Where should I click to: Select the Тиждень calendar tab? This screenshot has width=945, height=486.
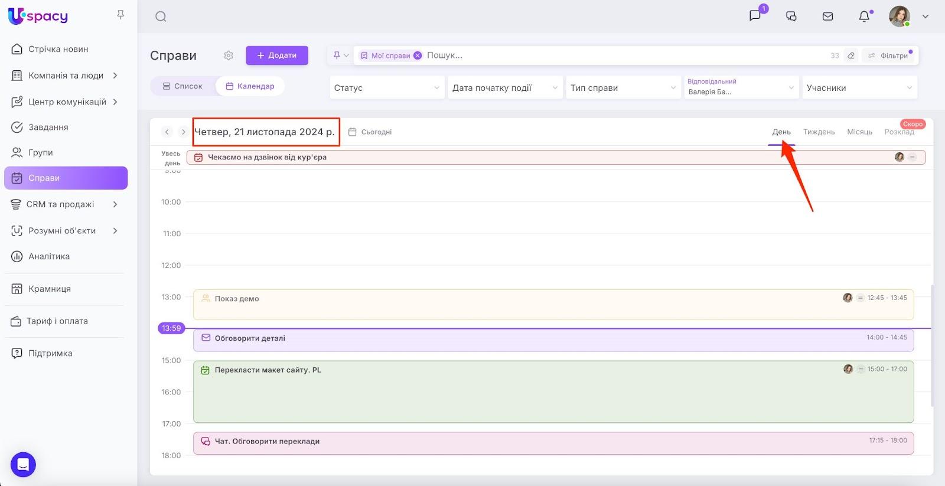tap(819, 132)
